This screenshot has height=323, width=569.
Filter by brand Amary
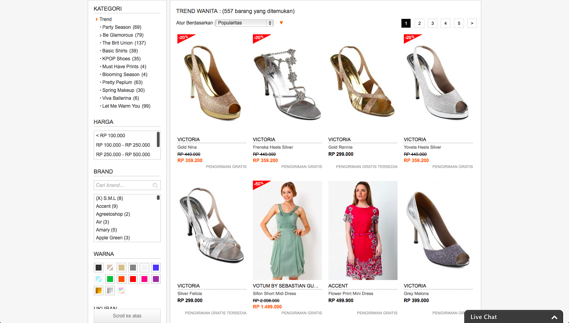click(106, 230)
